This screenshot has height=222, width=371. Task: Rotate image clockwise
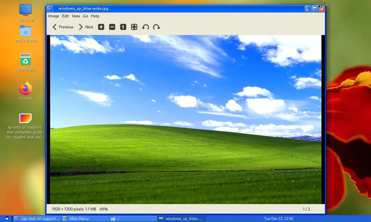pos(157,27)
